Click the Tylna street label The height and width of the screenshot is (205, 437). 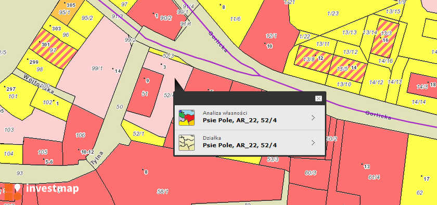click(96, 158)
